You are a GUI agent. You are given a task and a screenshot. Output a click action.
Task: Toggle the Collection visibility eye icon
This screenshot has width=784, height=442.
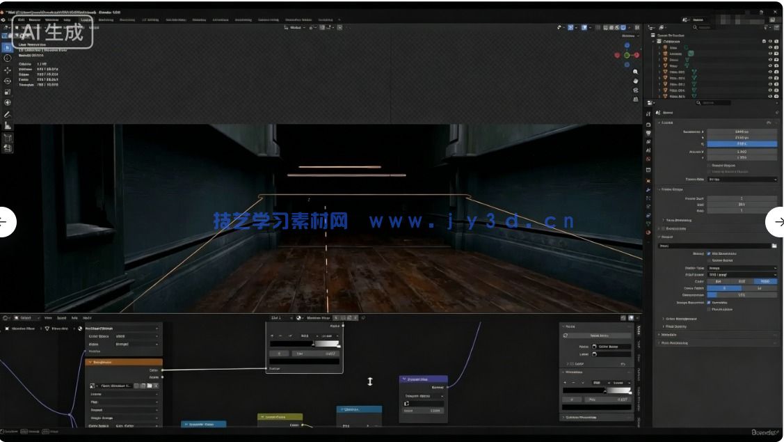770,41
